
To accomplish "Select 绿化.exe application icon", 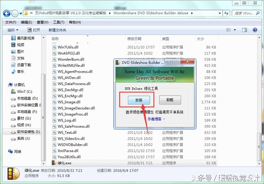I will pyautogui.click(x=54, y=163).
